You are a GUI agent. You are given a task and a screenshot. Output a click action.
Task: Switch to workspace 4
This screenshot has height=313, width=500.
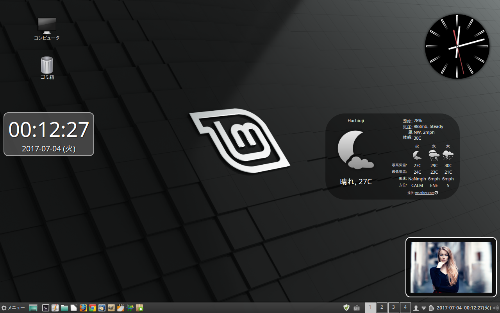tap(405, 308)
